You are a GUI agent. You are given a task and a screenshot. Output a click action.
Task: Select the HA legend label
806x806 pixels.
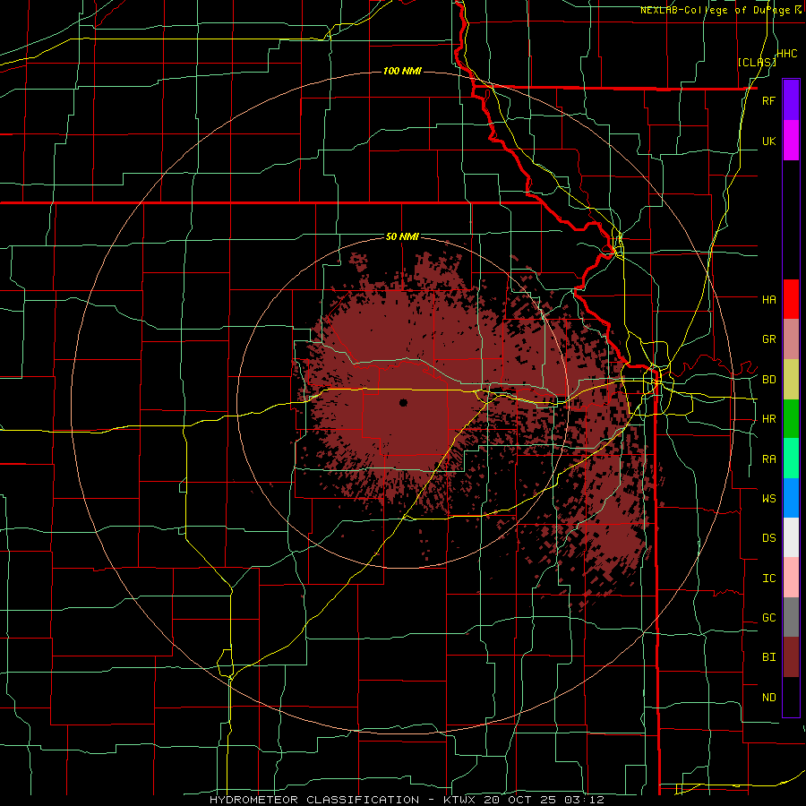point(768,299)
